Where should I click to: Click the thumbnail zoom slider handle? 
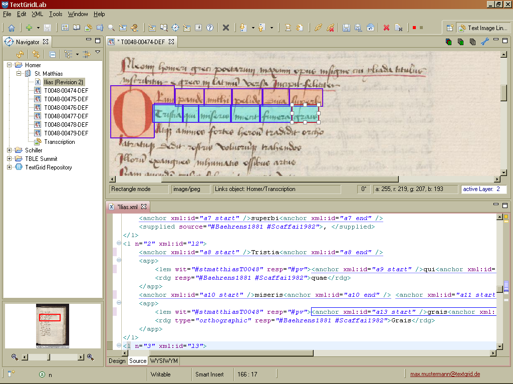[x=49, y=357]
